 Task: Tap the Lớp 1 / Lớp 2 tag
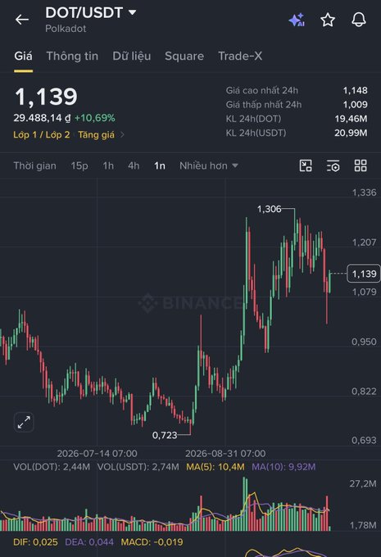click(x=42, y=134)
